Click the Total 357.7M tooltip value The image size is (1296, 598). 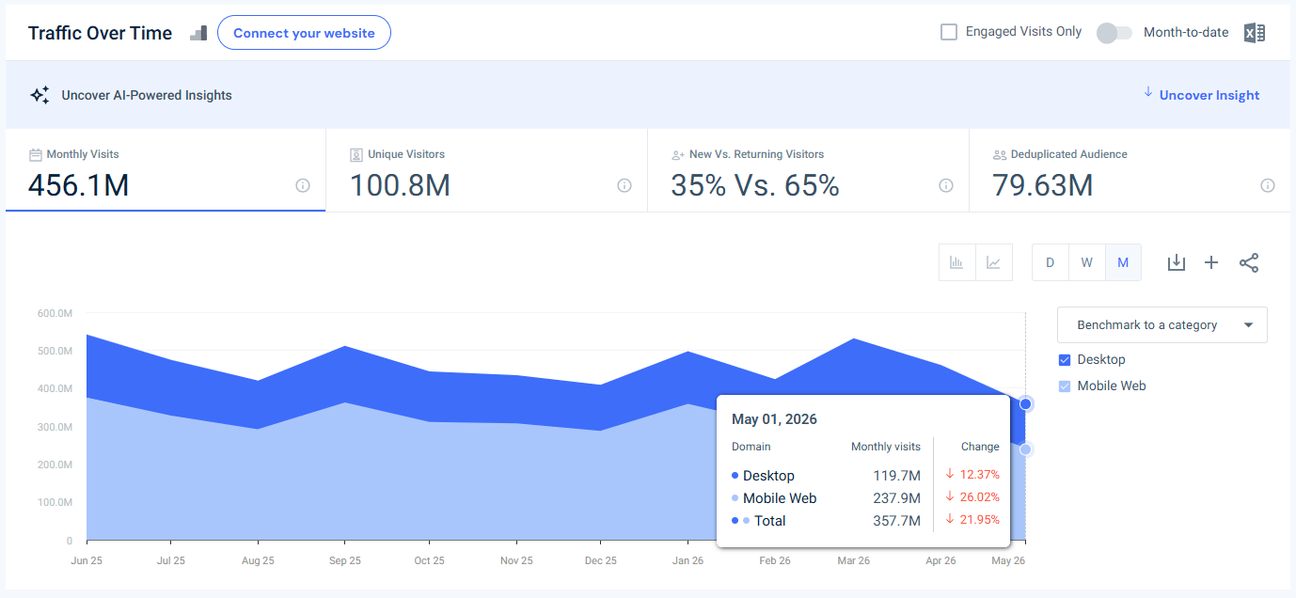pos(897,521)
